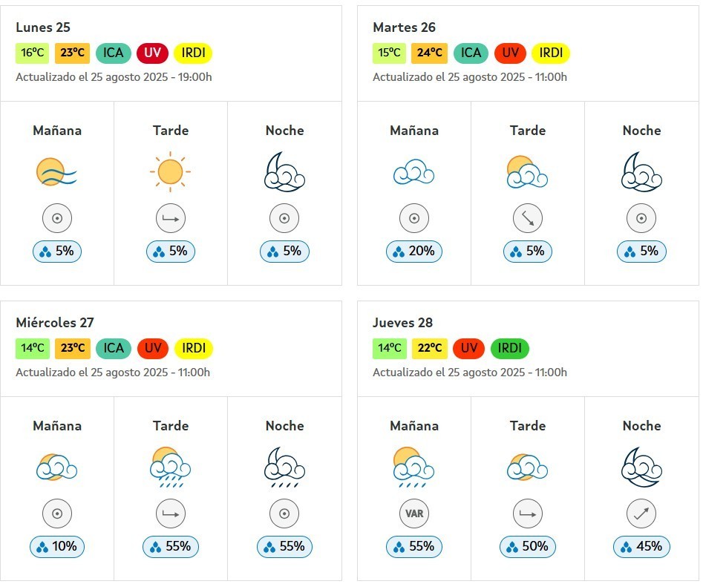Select the green IRDI badge for Jueves 28

click(x=510, y=348)
